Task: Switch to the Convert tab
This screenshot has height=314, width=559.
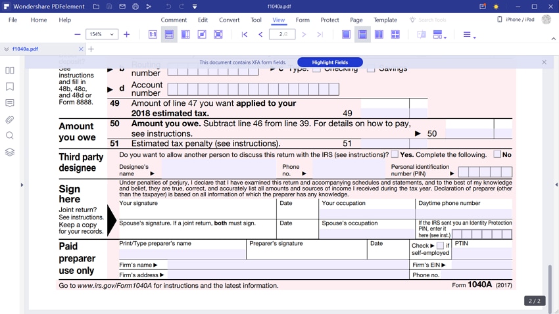Action: coord(230,20)
